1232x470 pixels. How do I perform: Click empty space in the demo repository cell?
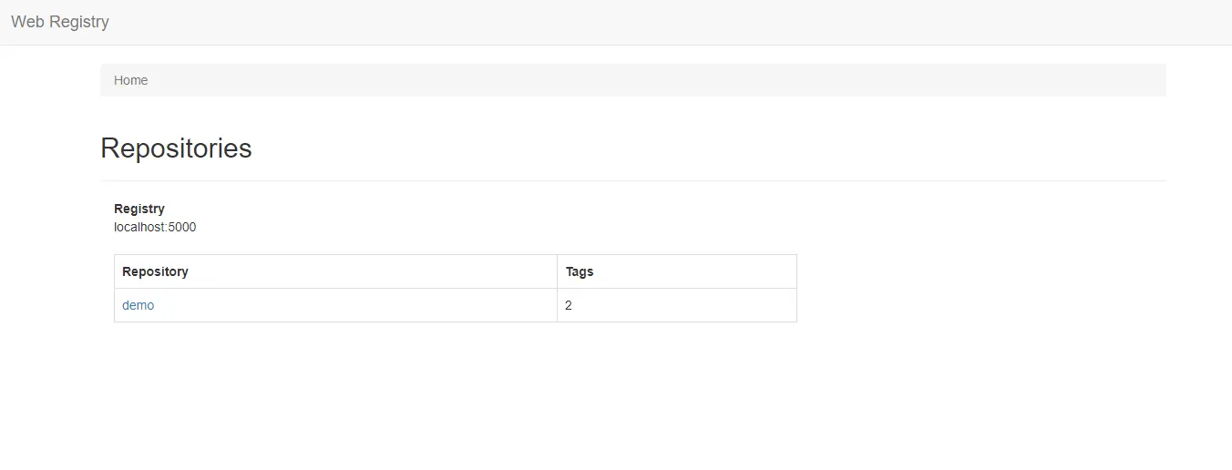click(364, 305)
